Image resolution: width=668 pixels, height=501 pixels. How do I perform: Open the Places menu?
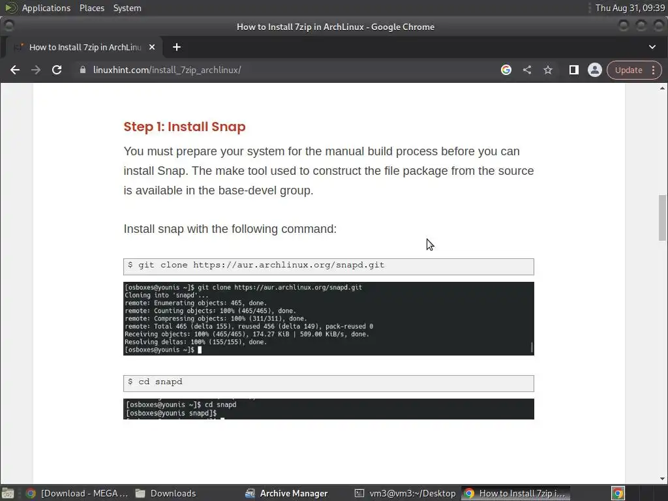point(92,8)
